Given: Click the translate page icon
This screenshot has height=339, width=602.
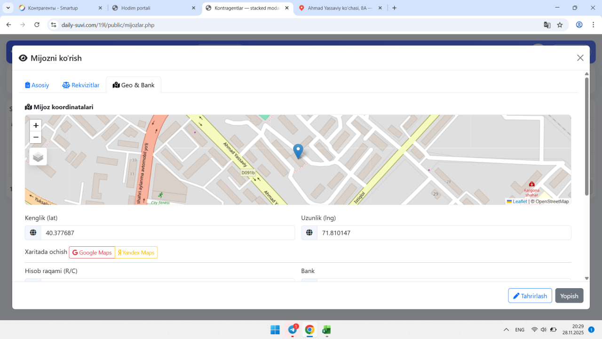Looking at the screenshot, I should point(547,25).
